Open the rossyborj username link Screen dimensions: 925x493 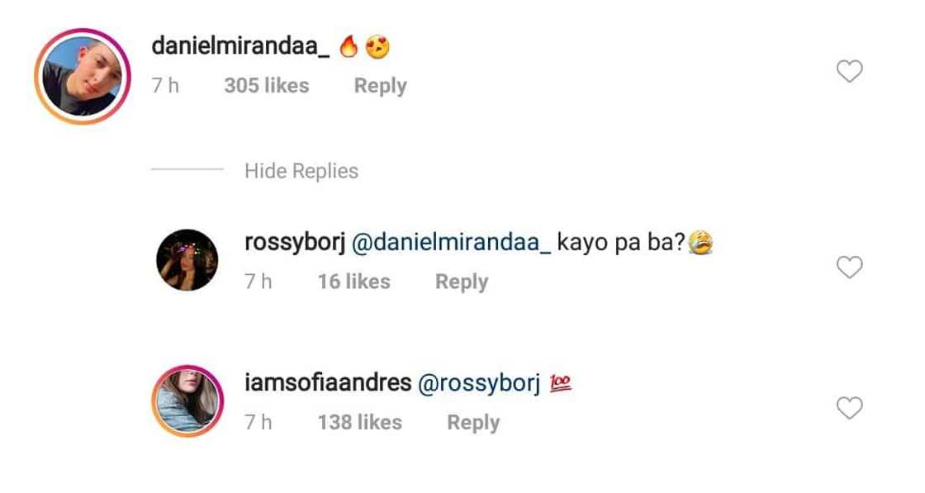pyautogui.click(x=295, y=243)
